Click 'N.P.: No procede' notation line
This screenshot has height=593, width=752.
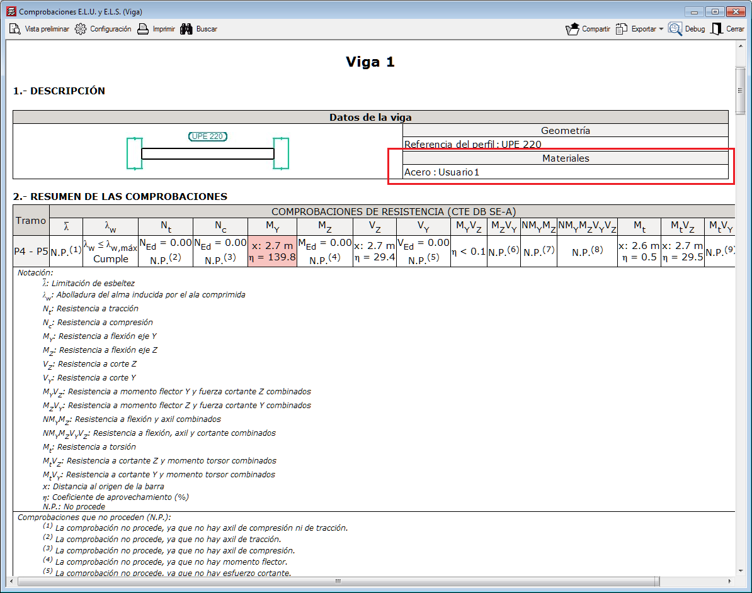[74, 507]
